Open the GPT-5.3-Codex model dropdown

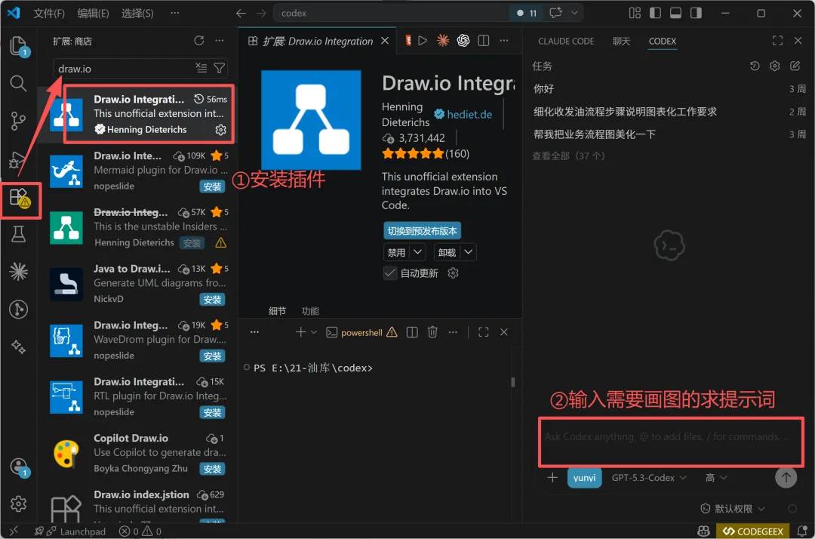649,478
